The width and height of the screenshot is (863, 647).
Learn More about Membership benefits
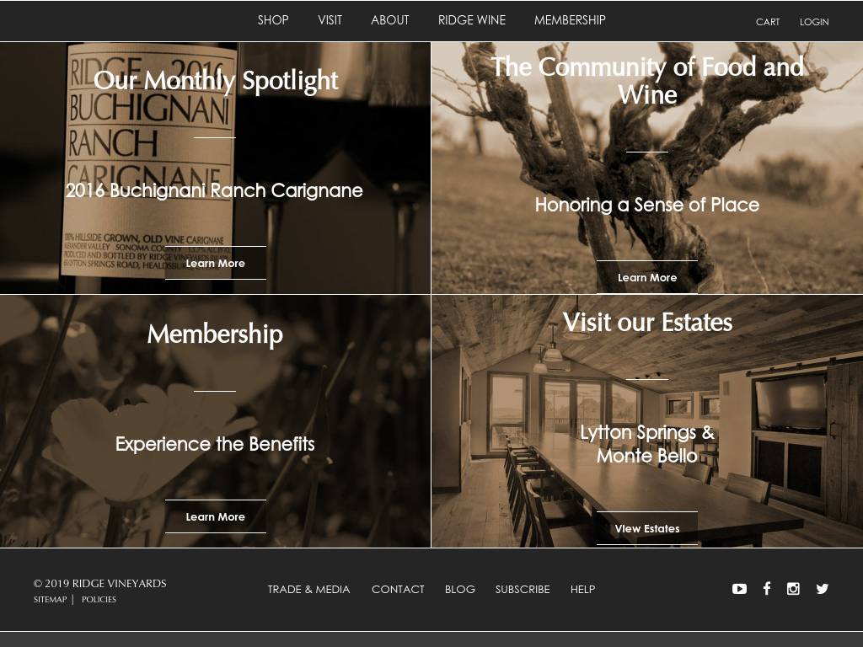tap(215, 516)
